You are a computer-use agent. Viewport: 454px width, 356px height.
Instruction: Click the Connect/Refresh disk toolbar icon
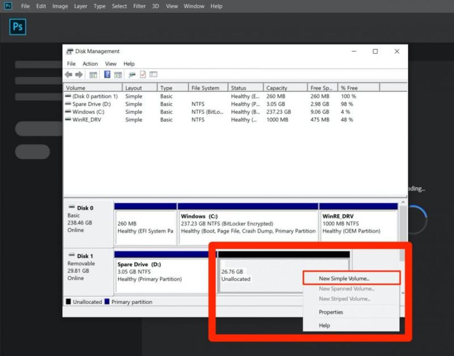pyautogui.click(x=132, y=75)
